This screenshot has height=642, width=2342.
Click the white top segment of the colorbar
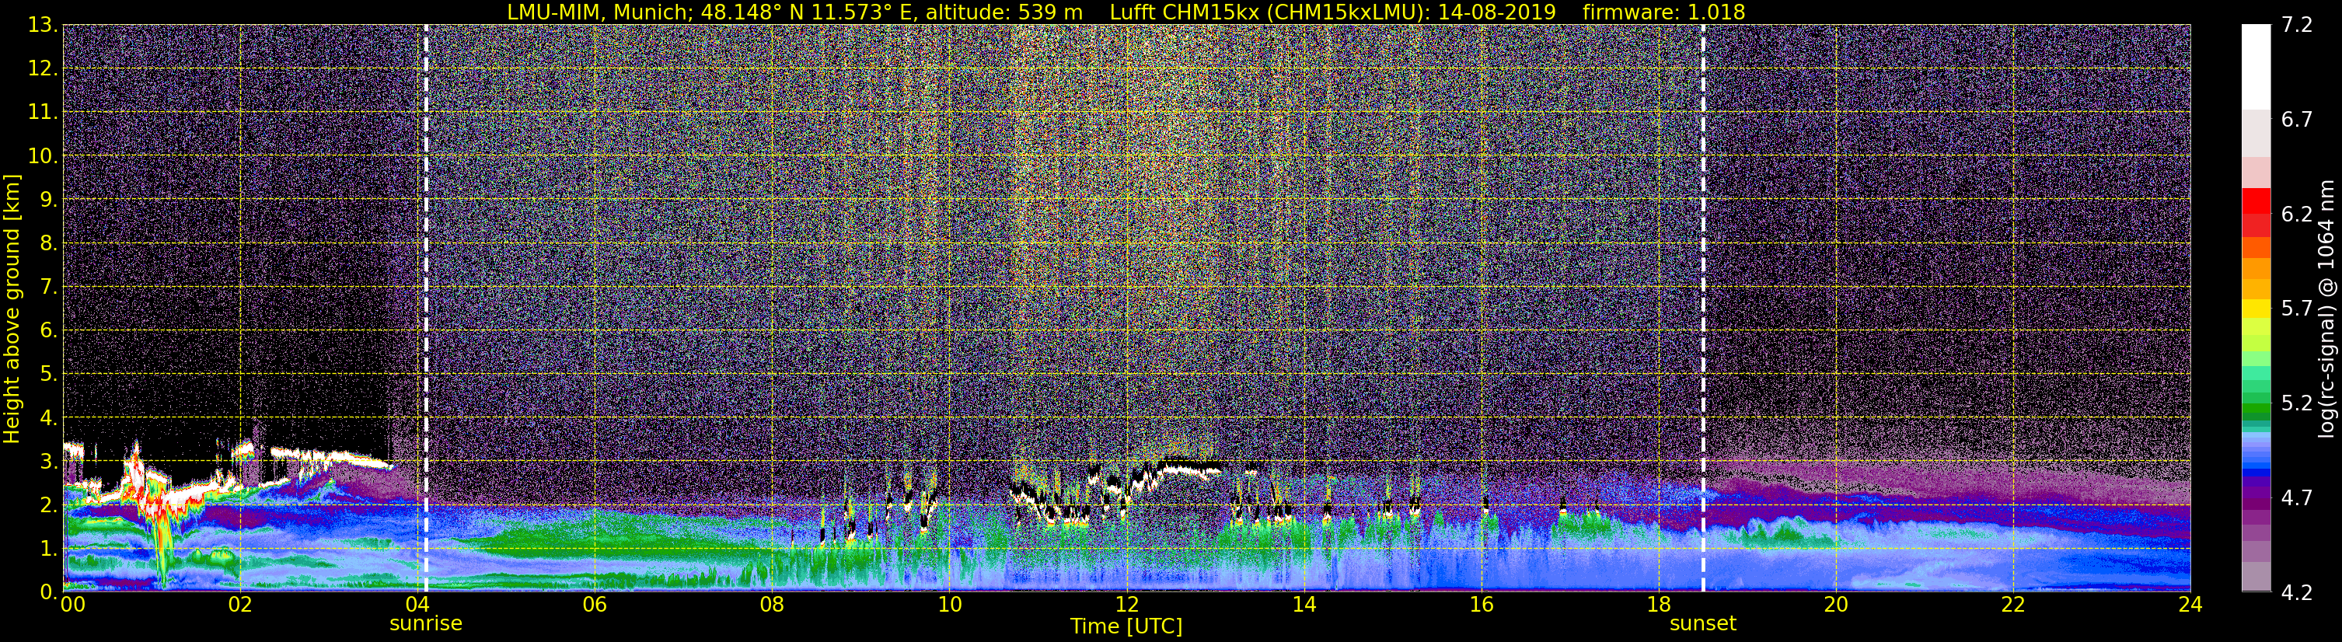click(x=2256, y=68)
